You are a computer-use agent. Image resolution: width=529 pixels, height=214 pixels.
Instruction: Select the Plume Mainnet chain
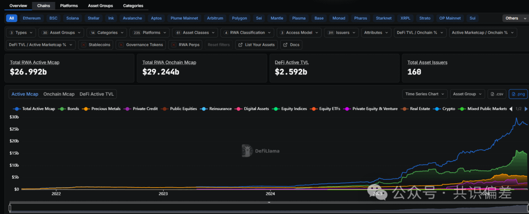[185, 18]
